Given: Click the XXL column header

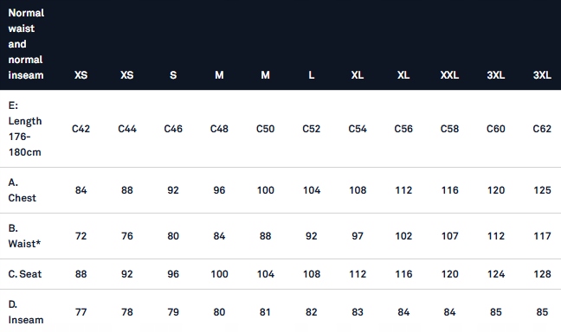Looking at the screenshot, I should 449,75.
